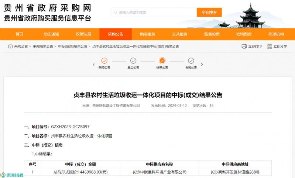Select the 更正公告 step circle

click(x=133, y=61)
